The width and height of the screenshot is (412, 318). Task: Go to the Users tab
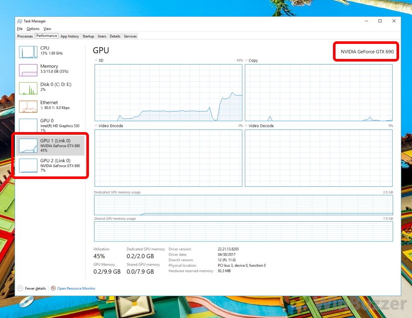click(102, 36)
